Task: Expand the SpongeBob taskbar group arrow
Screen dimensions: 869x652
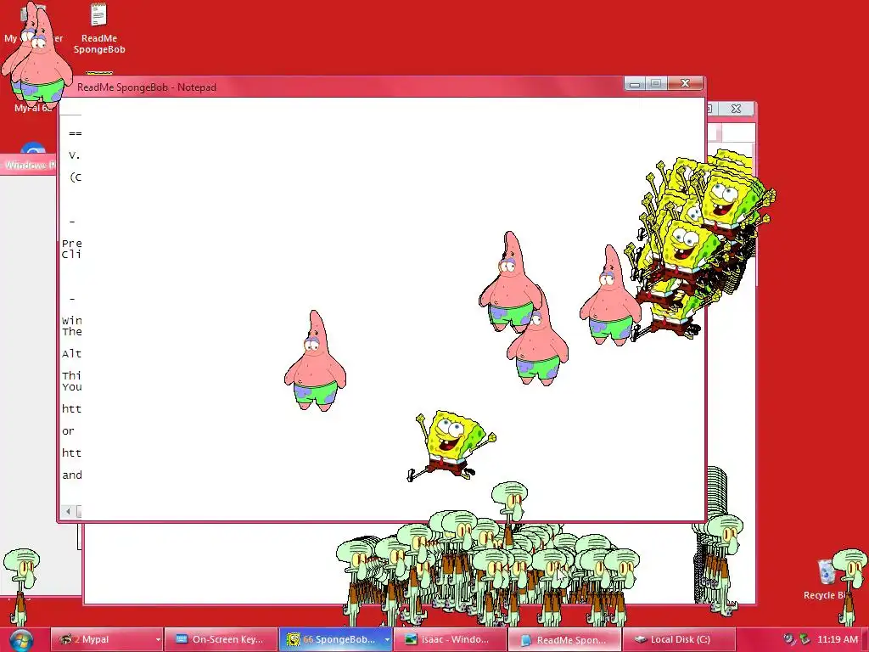Action: coord(387,639)
